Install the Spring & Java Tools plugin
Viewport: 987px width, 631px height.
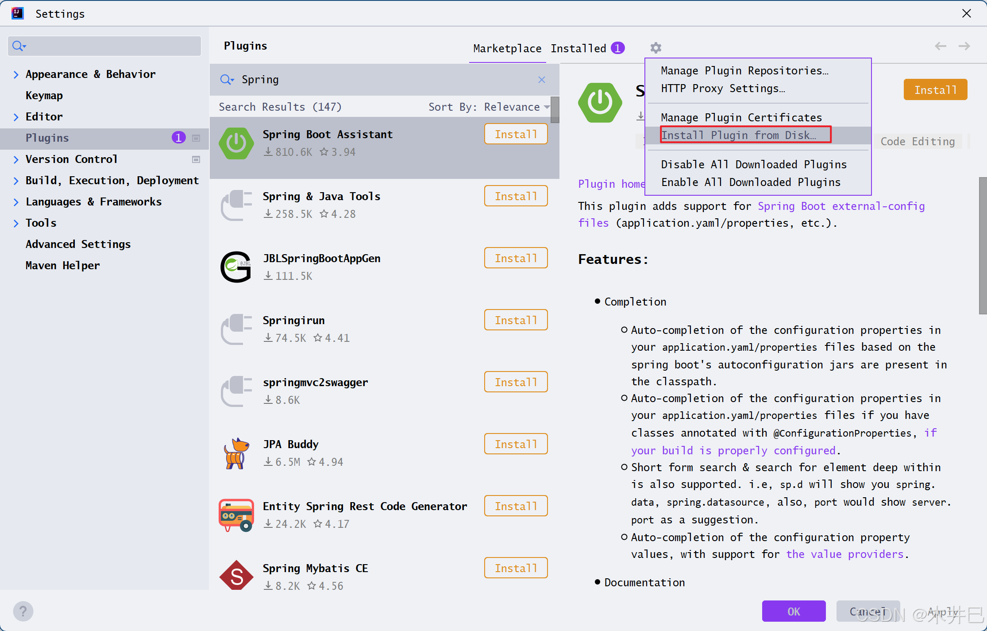point(516,196)
